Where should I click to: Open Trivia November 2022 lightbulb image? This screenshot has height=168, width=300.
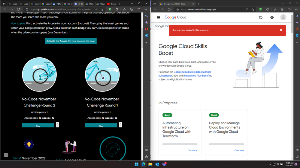[29, 144]
